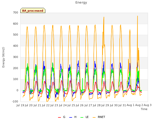The width and height of the screenshot is (163, 122).
Task: Click the Jul 22 x-axis tick label
Action: click(x=46, y=105)
